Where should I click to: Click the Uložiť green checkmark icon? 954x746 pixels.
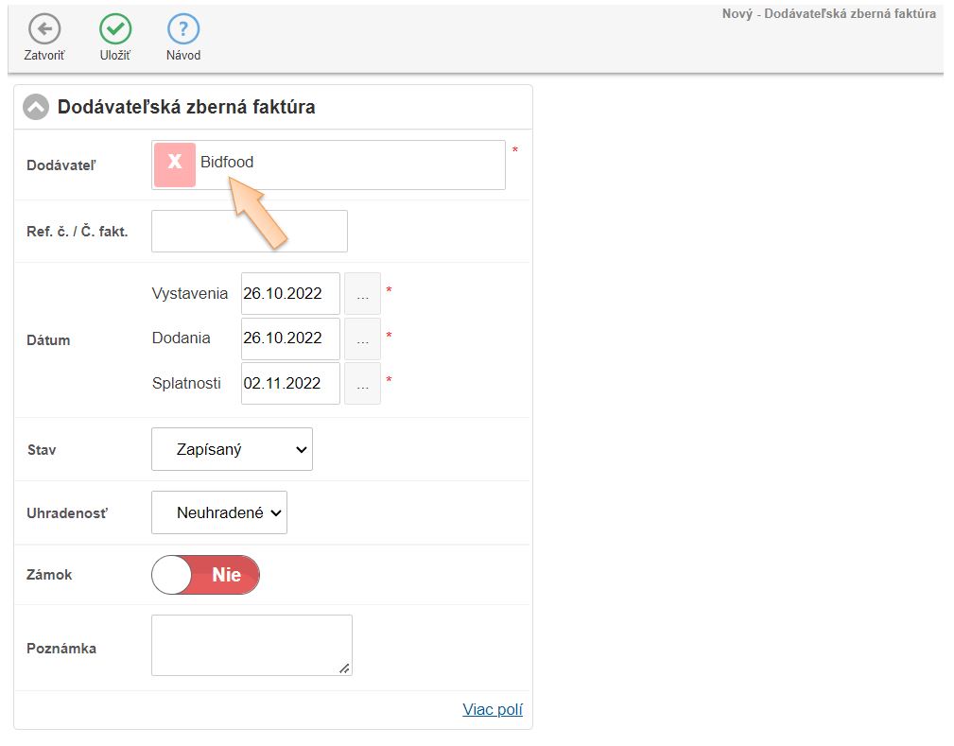click(x=115, y=29)
